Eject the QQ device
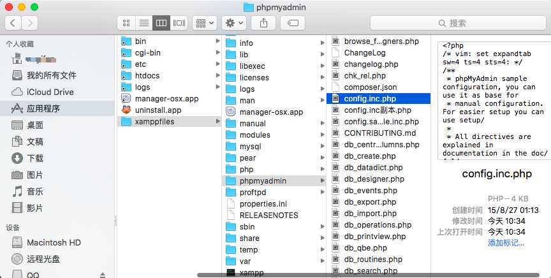 coord(103,274)
